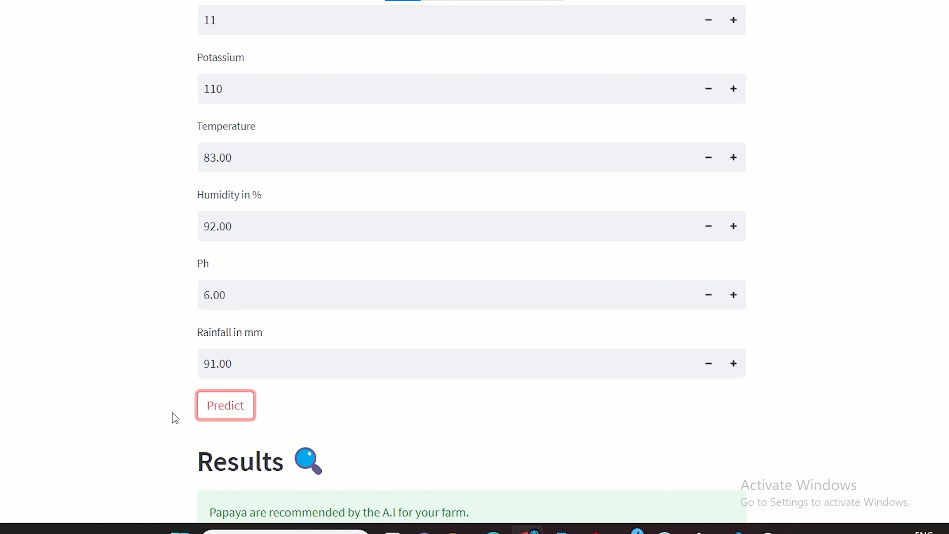Increase Rainfall mm with plus icon
This screenshot has height=534, width=949.
tap(733, 363)
